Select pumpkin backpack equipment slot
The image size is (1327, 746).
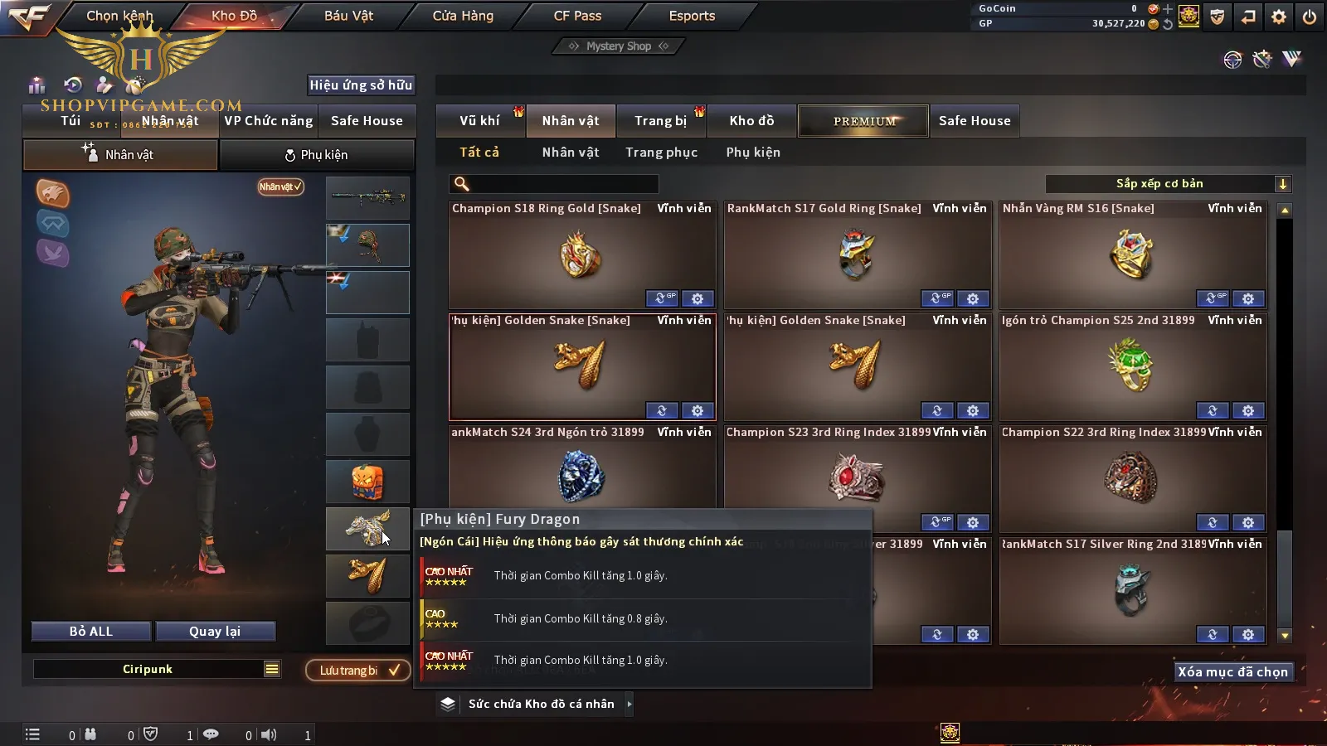[x=367, y=482]
